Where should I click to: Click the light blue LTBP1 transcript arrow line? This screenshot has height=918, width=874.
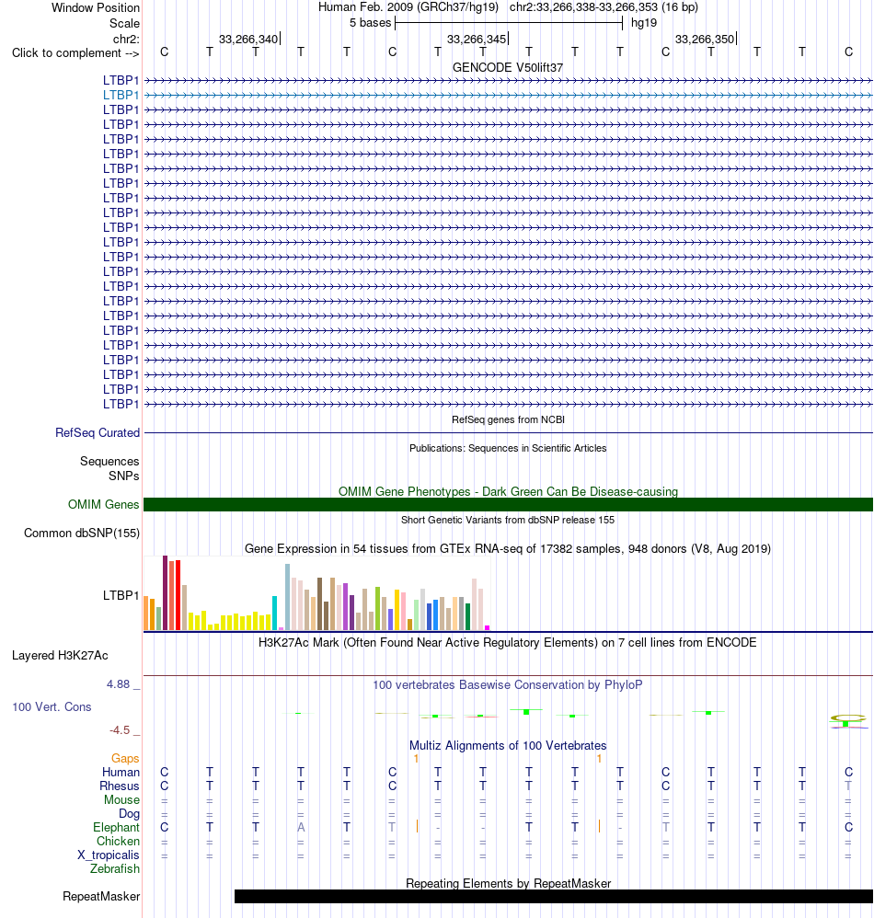pos(508,95)
